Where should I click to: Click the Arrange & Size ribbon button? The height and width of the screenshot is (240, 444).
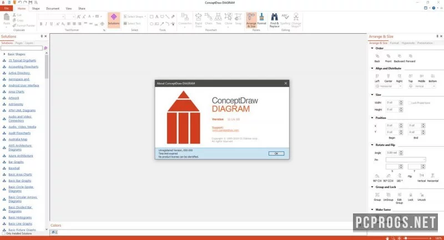pos(251,20)
